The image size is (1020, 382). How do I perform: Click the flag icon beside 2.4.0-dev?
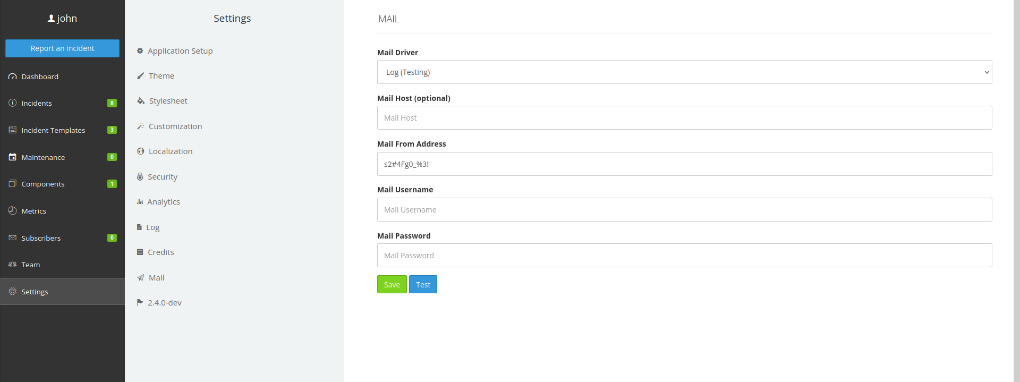pos(140,302)
